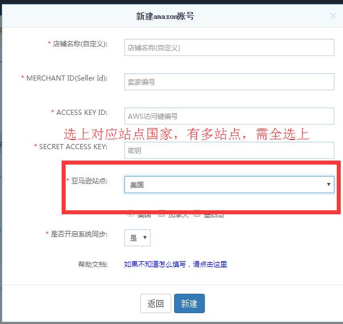Toggle the 美国 site checkbox
Image resolution: width=343 pixels, height=324 pixels.
[131, 214]
